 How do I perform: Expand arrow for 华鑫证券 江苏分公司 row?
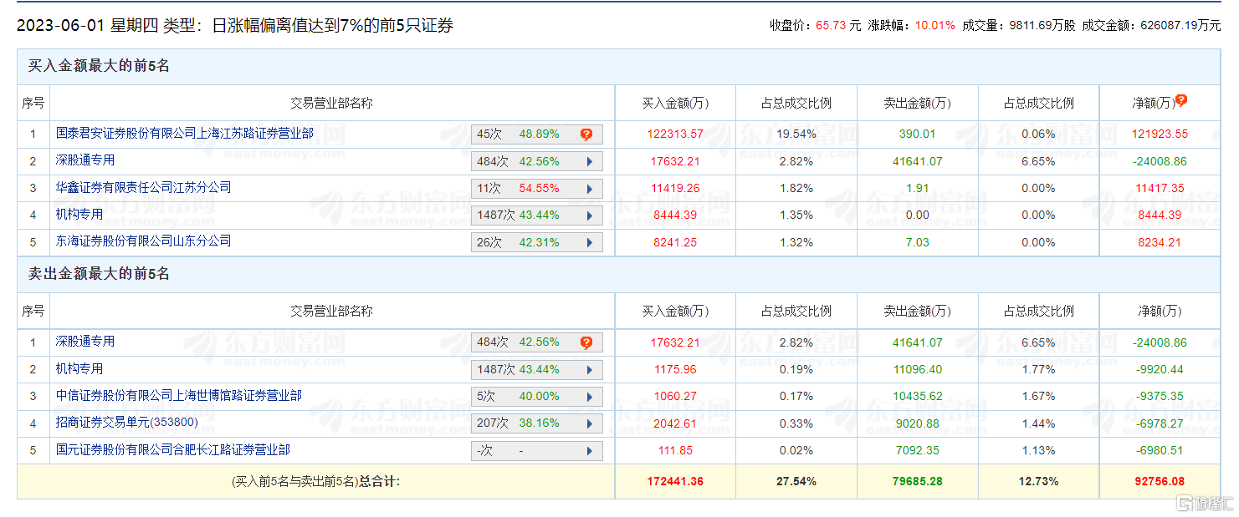coord(589,189)
